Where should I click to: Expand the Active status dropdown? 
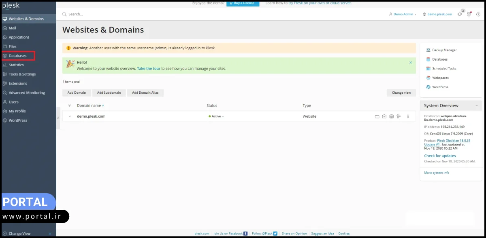216,116
